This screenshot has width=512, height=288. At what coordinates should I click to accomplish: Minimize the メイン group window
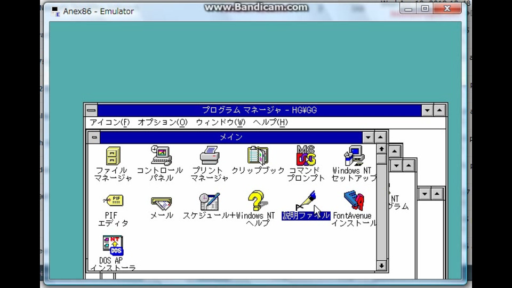[368, 138]
